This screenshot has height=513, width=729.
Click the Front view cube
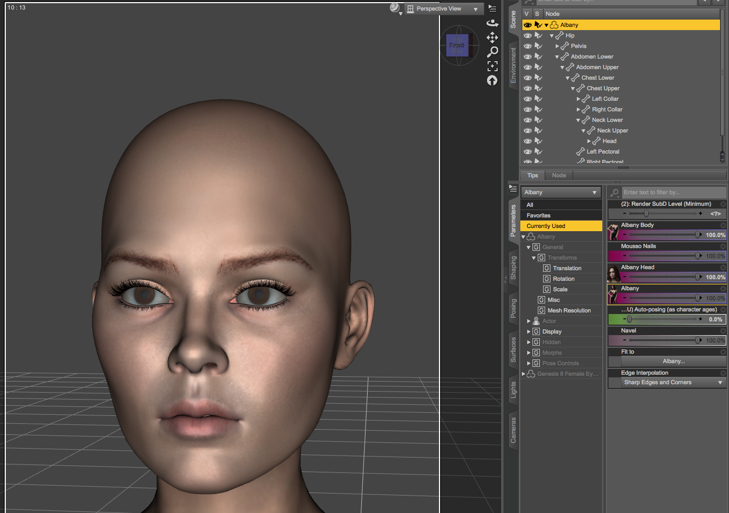point(457,45)
